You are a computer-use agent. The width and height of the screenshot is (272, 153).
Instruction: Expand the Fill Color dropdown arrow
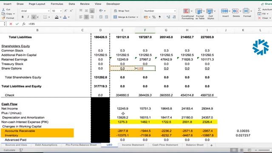point(60,17)
